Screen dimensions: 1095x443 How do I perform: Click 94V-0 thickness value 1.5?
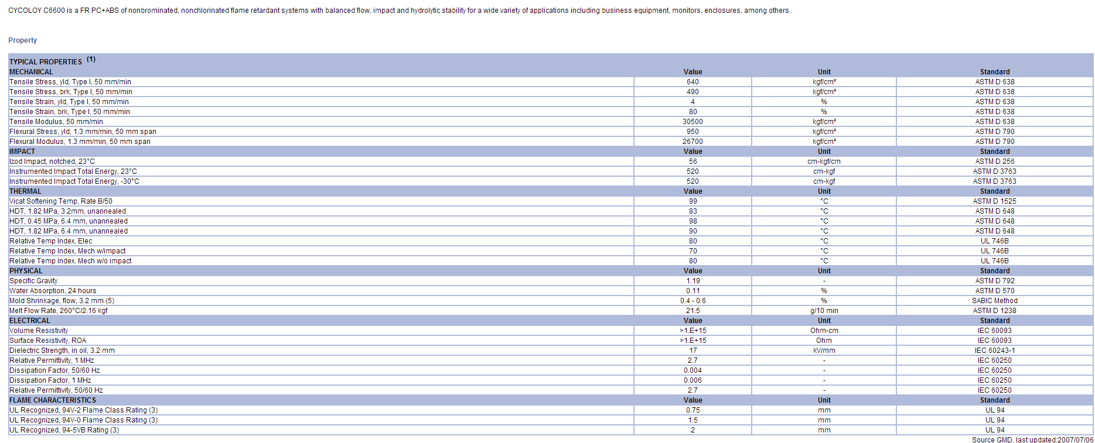[693, 420]
